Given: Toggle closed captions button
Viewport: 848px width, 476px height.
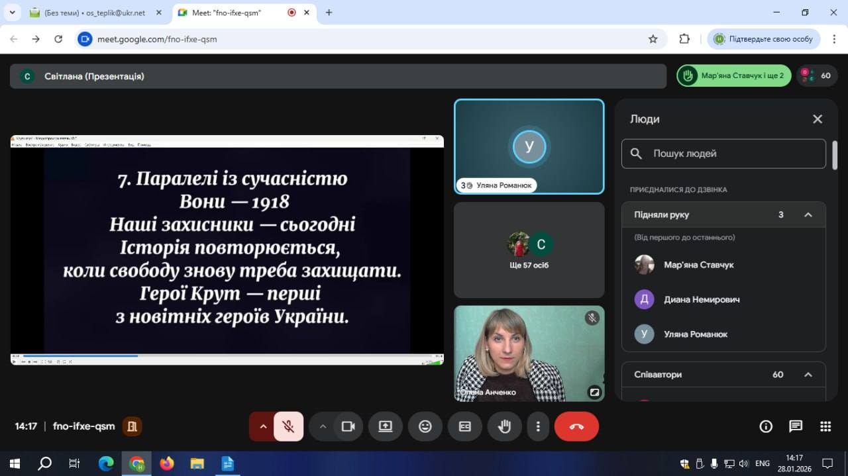Looking at the screenshot, I should click(465, 426).
